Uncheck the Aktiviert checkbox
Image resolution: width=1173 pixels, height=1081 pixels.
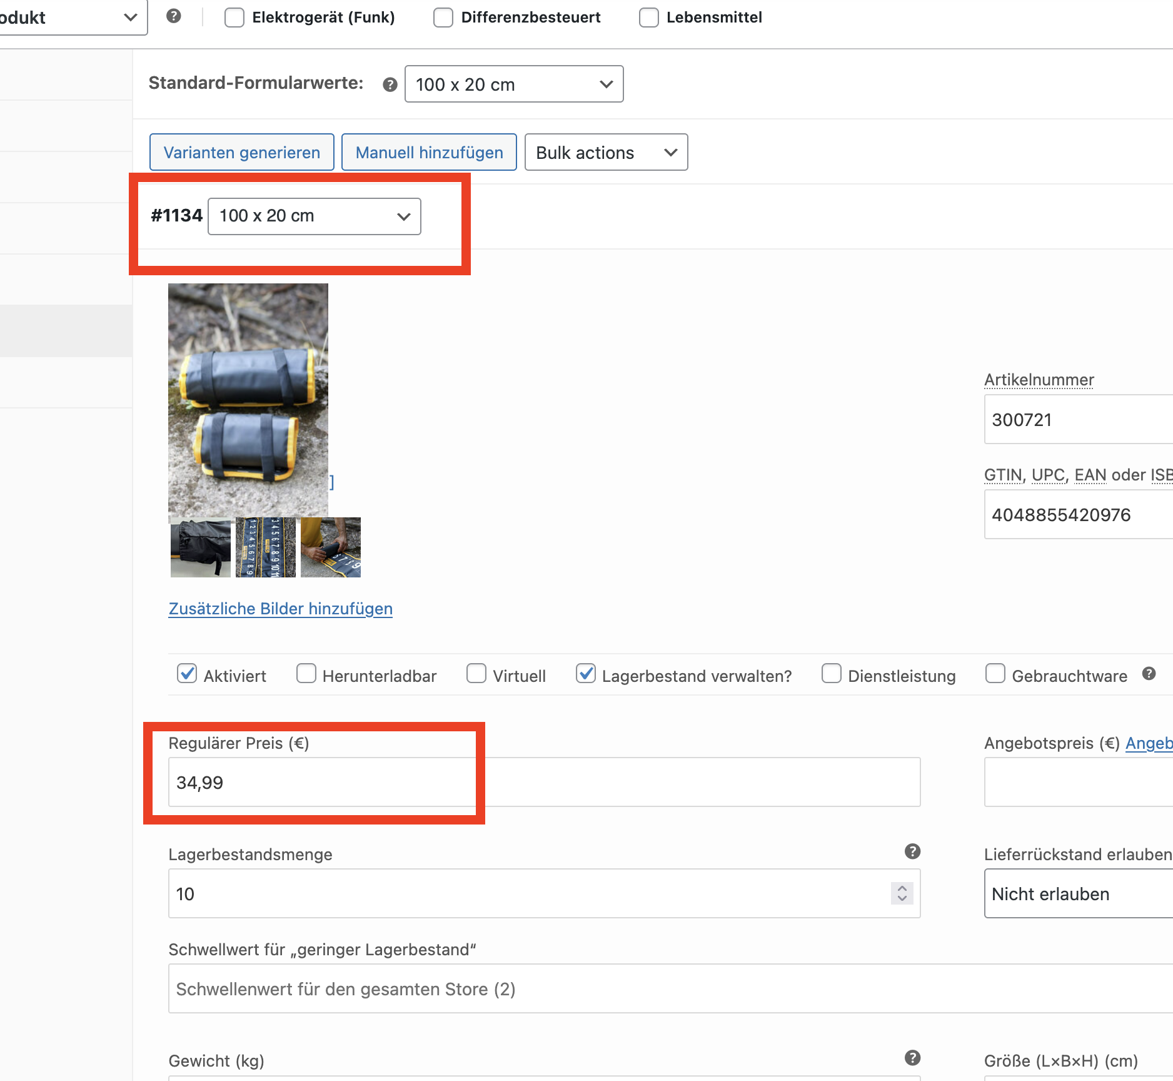click(x=187, y=674)
